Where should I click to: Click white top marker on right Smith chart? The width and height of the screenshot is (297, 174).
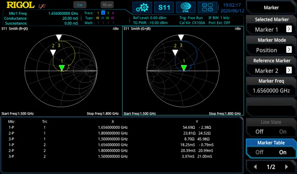pyautogui.click(x=181, y=38)
